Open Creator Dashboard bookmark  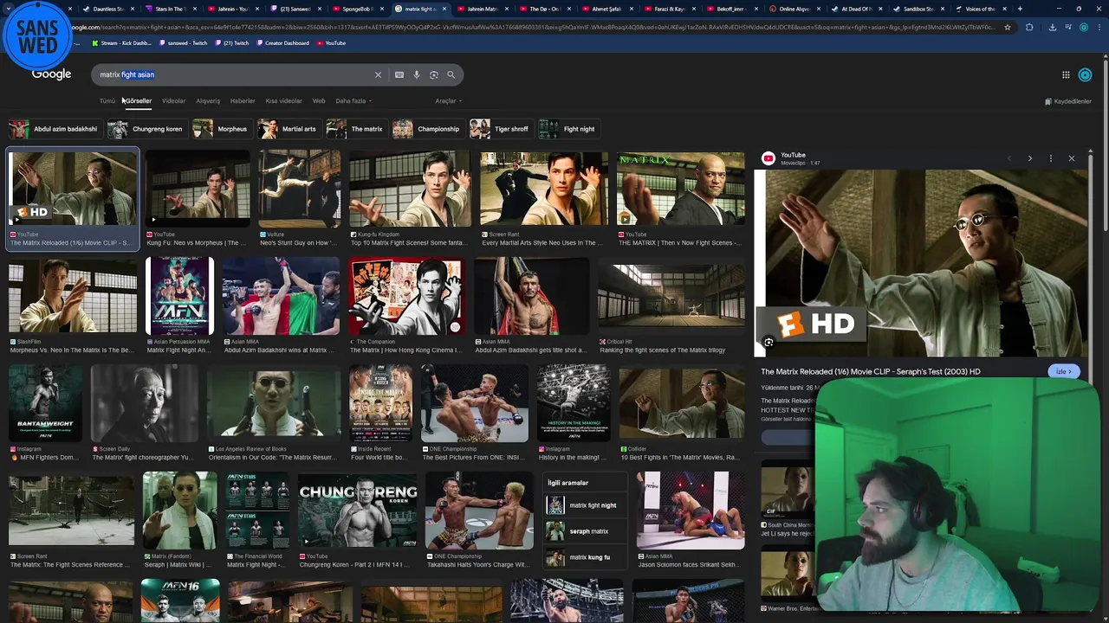[x=282, y=43]
